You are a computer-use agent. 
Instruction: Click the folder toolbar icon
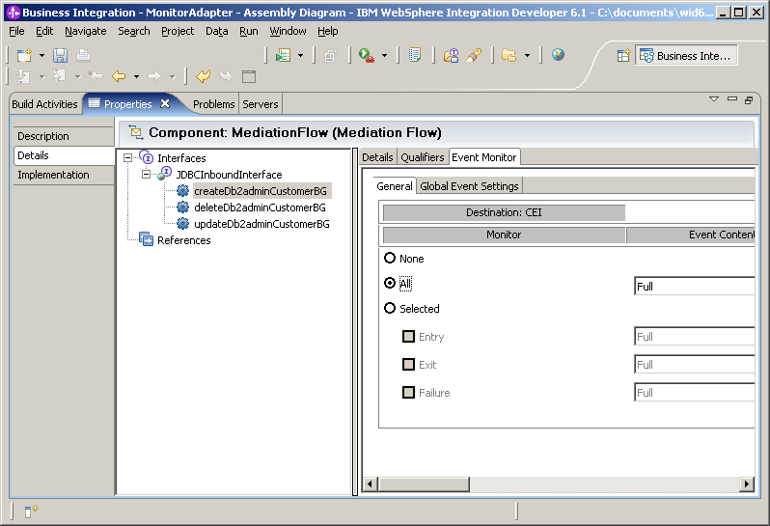pos(509,56)
